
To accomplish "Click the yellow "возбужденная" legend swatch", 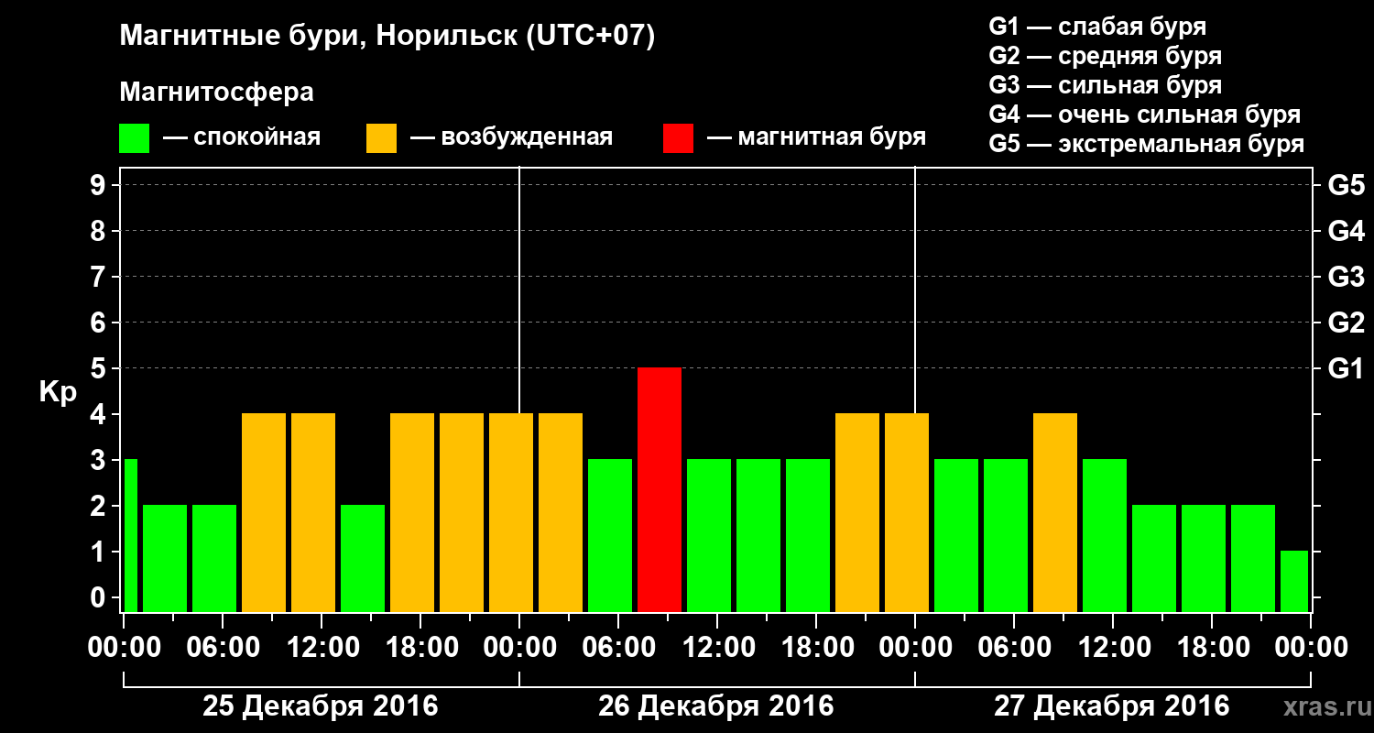I will tap(381, 138).
